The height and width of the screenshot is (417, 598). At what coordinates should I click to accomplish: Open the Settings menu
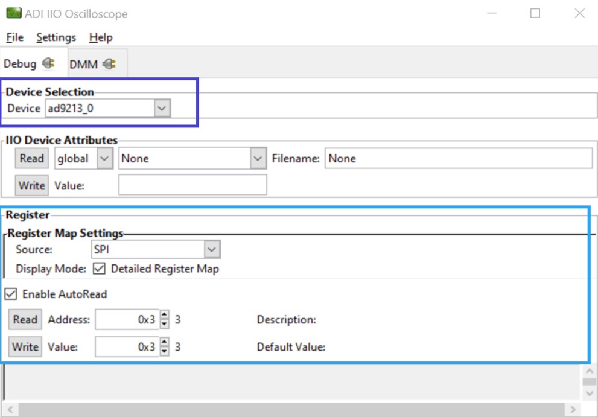[x=56, y=37]
